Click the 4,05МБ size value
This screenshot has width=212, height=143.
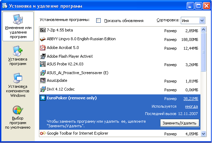coord(192,134)
